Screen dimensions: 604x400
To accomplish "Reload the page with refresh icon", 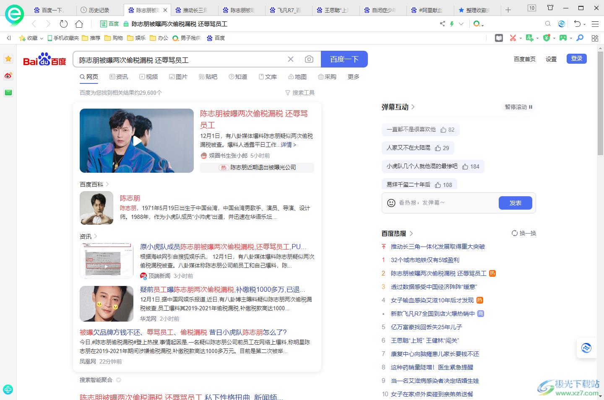I will coord(64,24).
